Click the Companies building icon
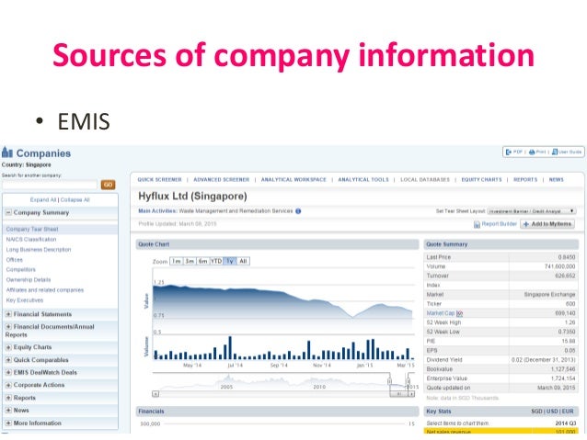This screenshot has width=587, height=440. pos(7,152)
